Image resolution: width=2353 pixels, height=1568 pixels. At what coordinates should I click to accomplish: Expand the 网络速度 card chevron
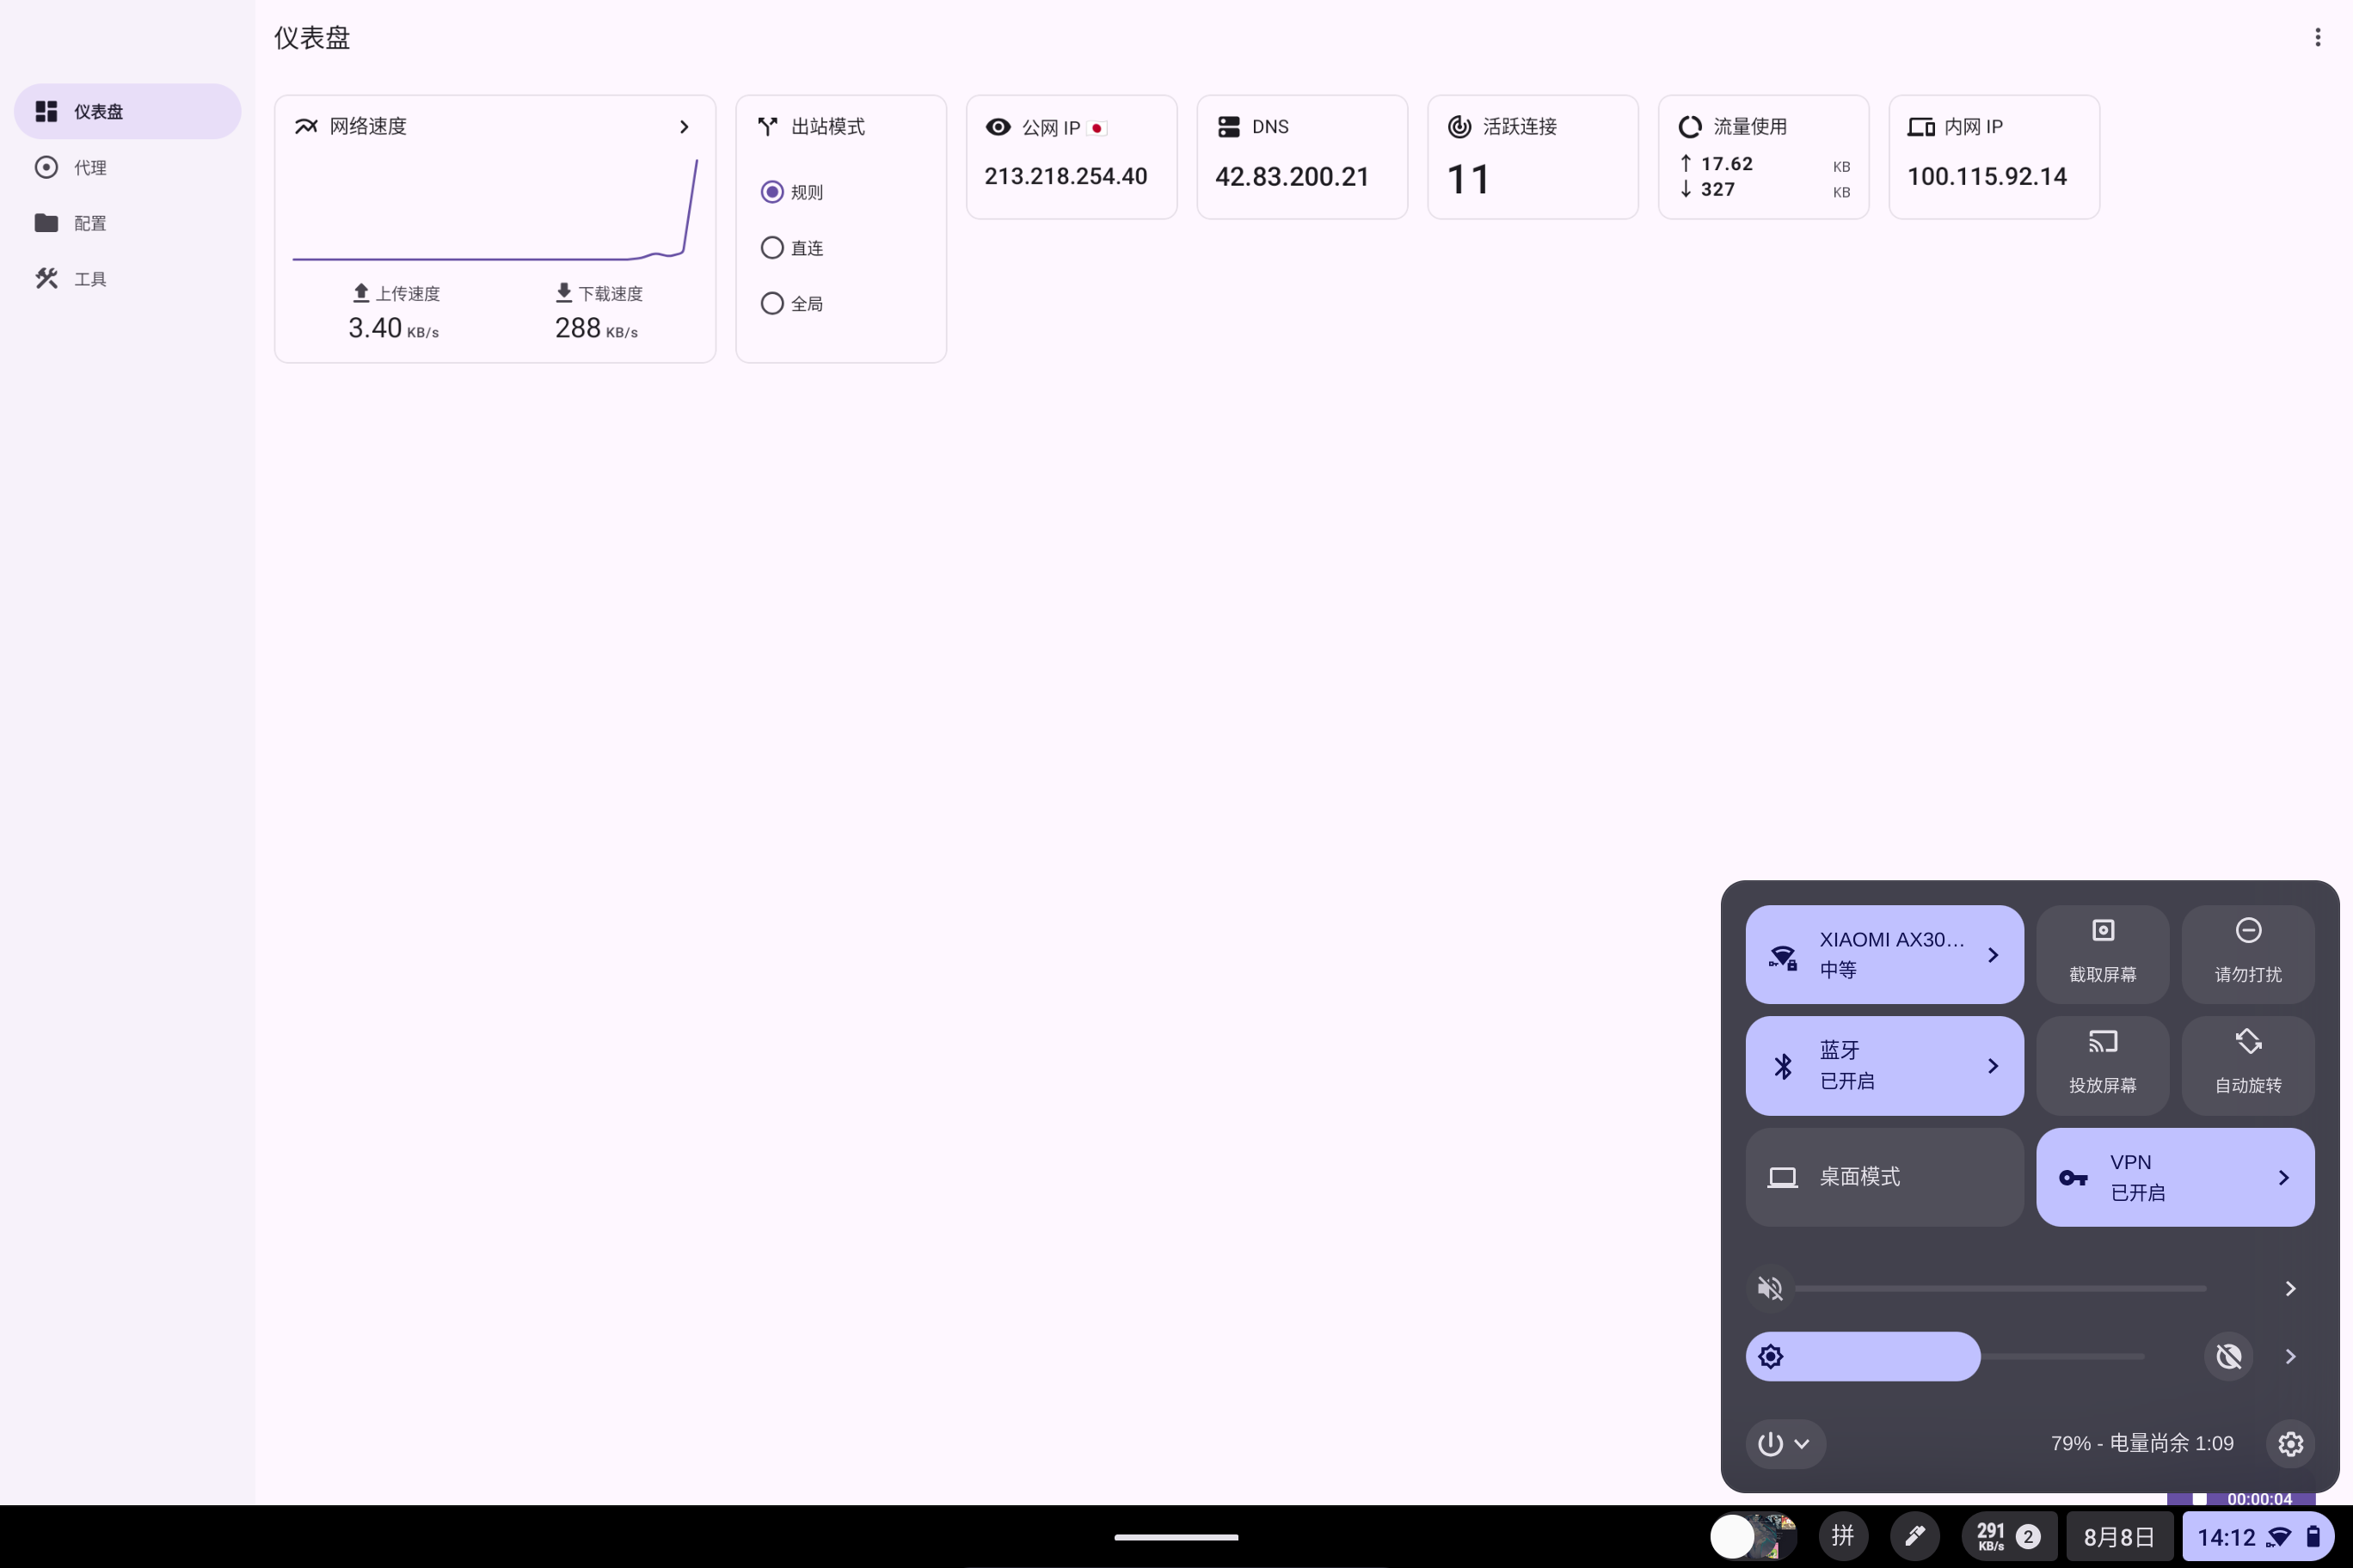pos(685,127)
